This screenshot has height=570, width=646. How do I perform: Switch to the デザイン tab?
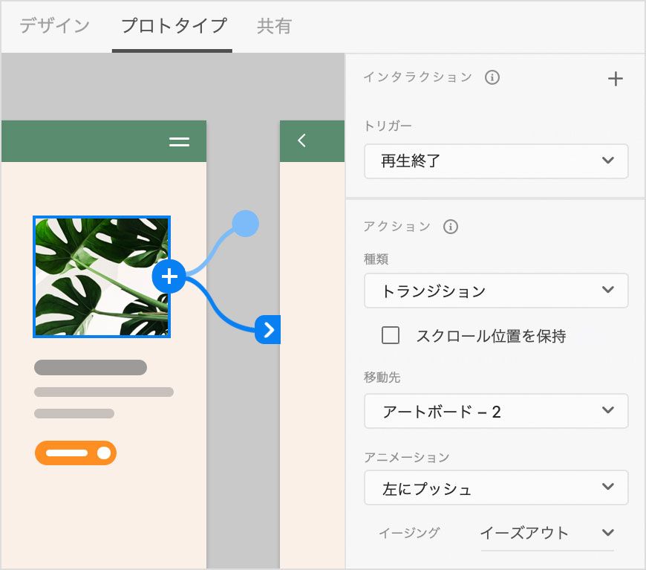coord(52,25)
